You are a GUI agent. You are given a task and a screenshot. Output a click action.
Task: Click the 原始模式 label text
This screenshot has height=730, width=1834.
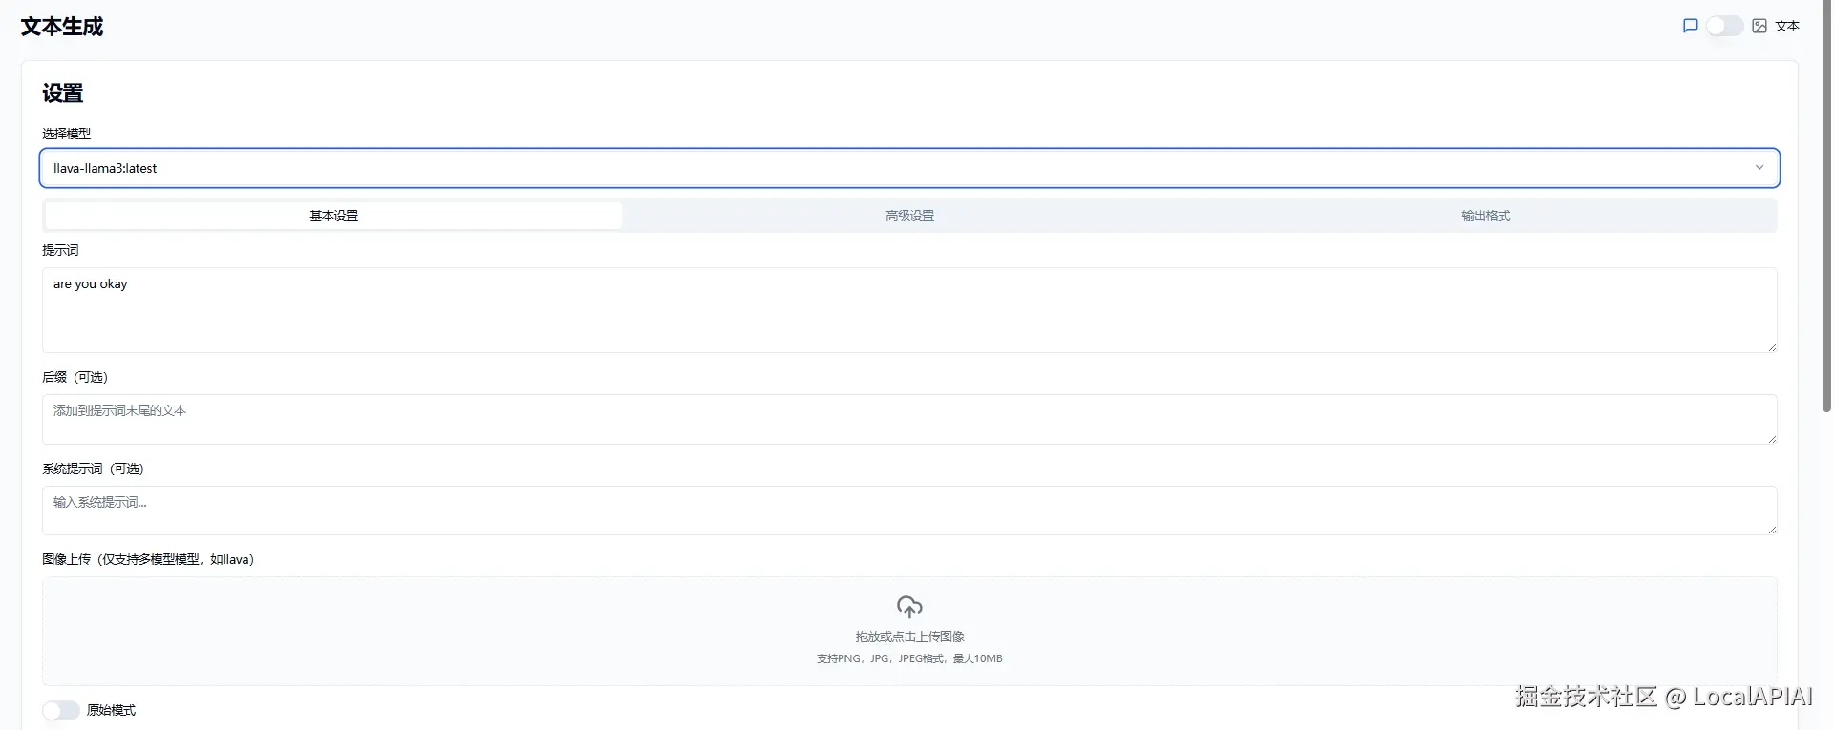111,710
